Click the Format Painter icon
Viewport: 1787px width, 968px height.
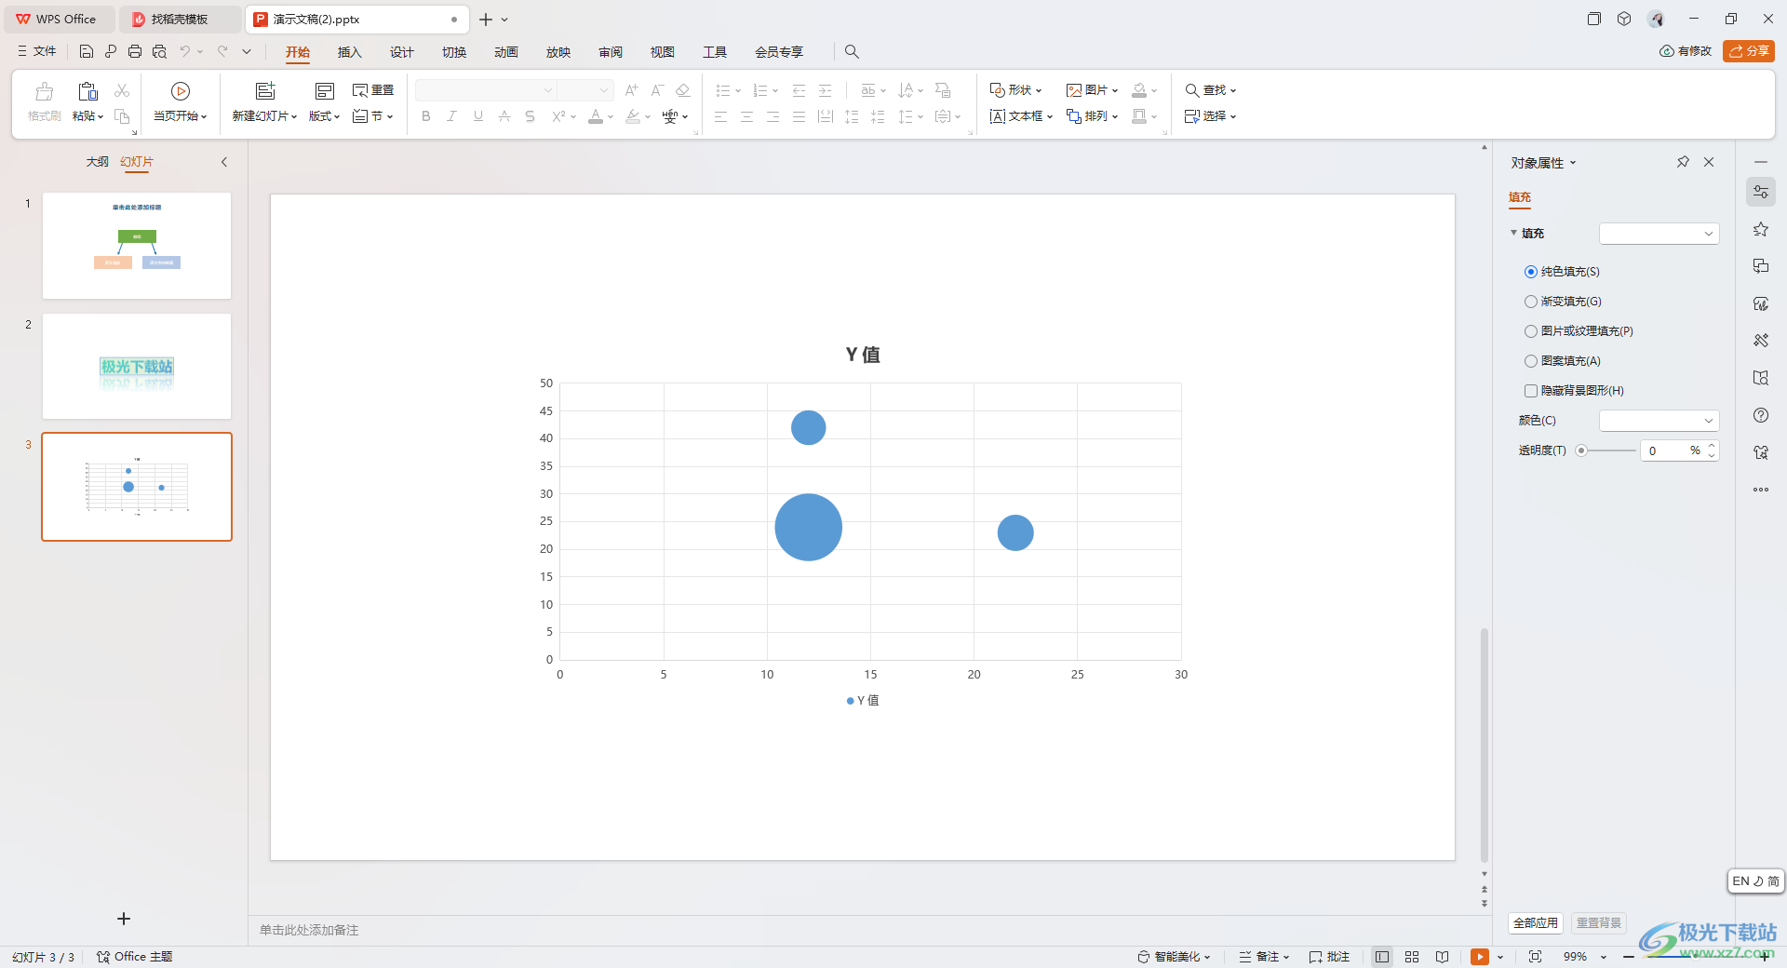tap(44, 91)
